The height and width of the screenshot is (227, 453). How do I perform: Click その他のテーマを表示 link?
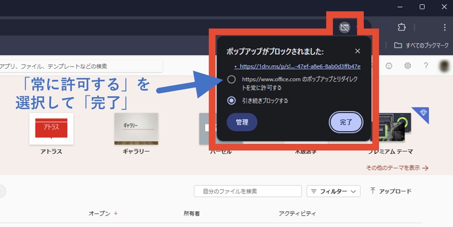(397, 168)
